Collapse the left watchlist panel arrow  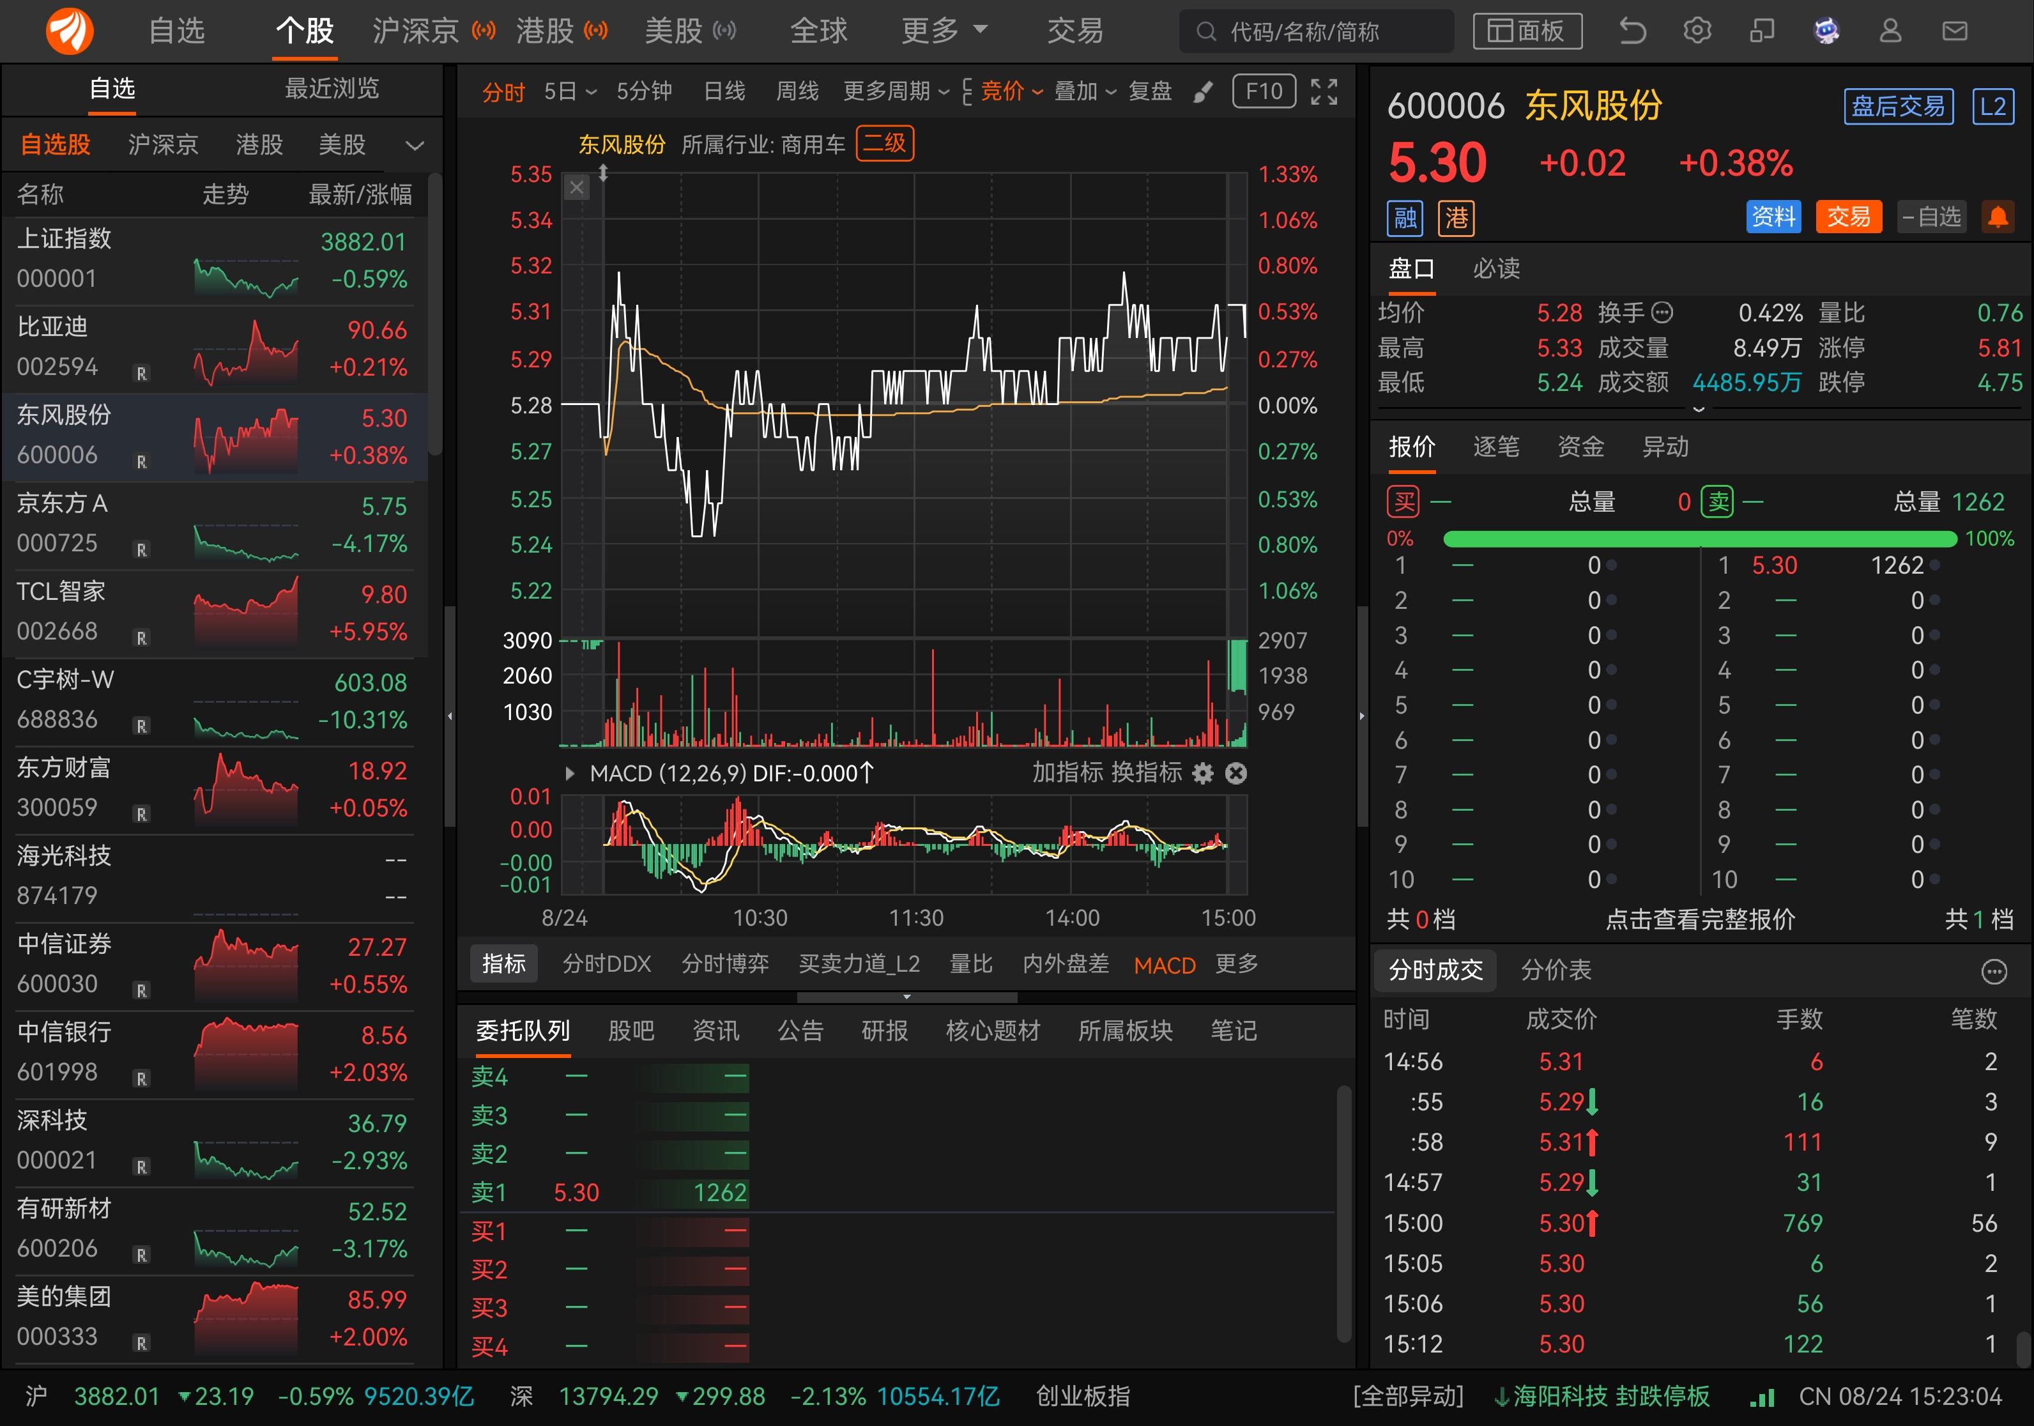click(450, 716)
